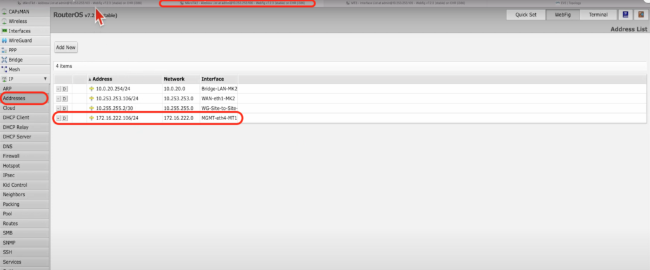
Task: Sort the table by Address column header
Action: click(x=104, y=79)
